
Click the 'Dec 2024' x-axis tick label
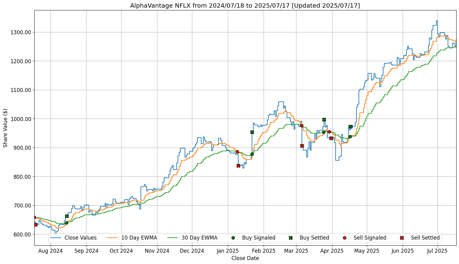click(x=192, y=251)
